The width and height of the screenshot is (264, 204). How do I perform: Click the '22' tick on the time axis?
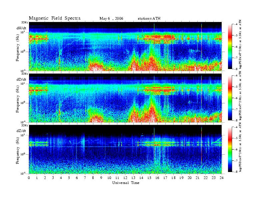(206, 178)
